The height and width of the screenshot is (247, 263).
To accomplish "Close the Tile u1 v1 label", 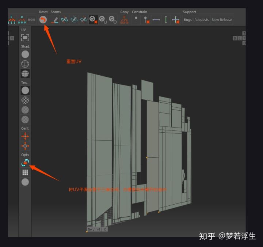I will point(105,229).
